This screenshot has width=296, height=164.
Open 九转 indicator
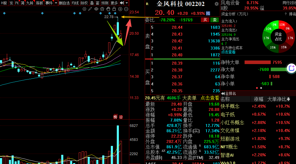pyautogui.click(x=30, y=3)
